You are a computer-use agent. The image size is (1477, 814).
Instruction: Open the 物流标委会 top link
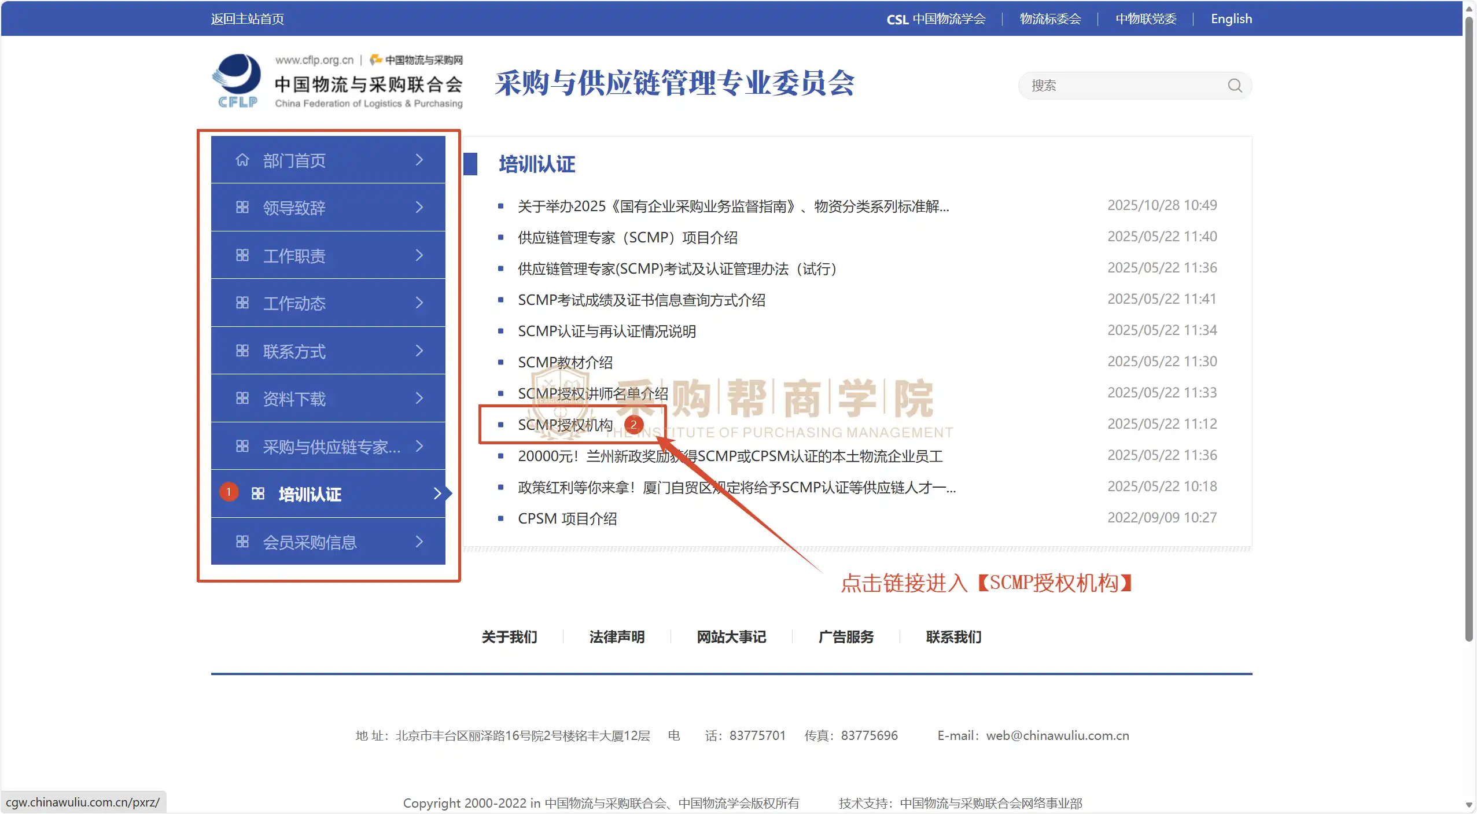[1051, 19]
